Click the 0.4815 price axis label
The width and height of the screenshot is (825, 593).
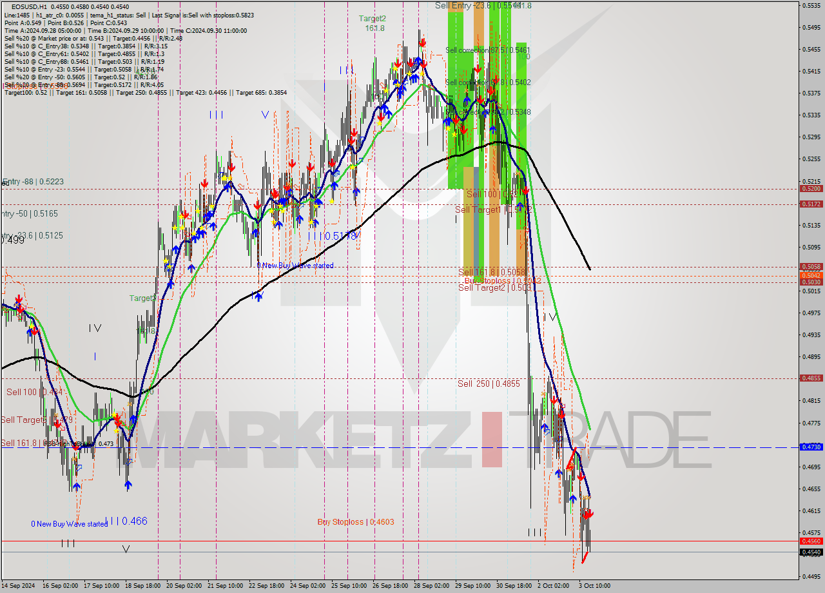[x=811, y=400]
